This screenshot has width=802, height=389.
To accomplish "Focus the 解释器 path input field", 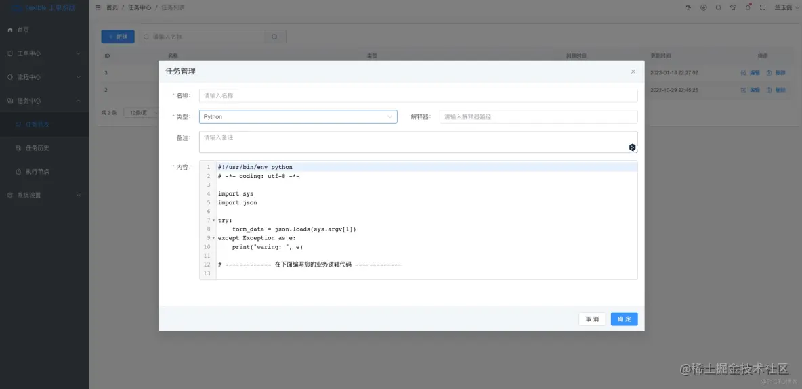I will [x=539, y=116].
